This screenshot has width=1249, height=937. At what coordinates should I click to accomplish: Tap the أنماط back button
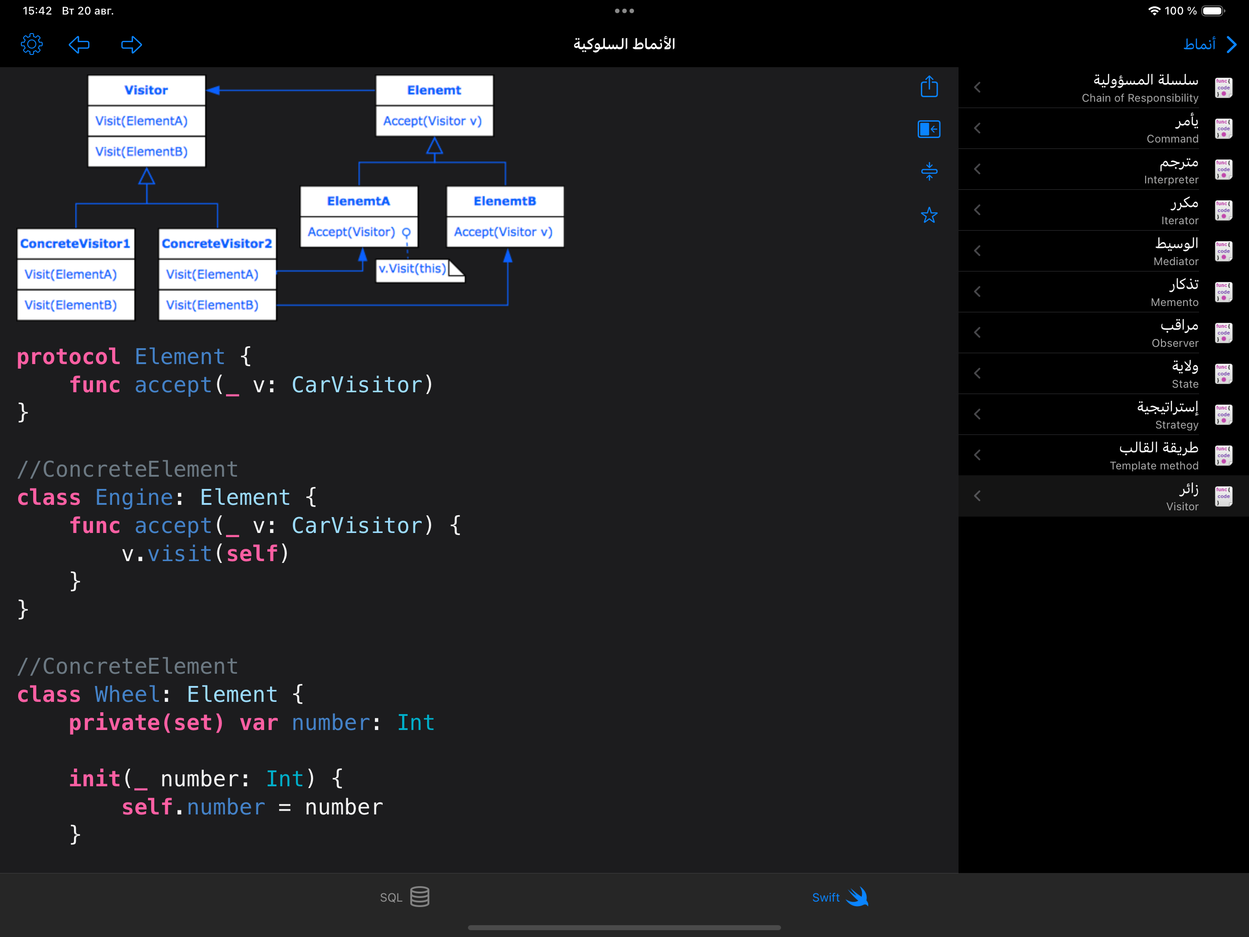(x=1210, y=44)
